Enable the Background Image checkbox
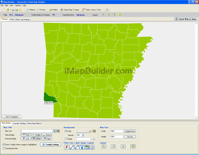Viewport: 199px width, 155px height. 66,139
